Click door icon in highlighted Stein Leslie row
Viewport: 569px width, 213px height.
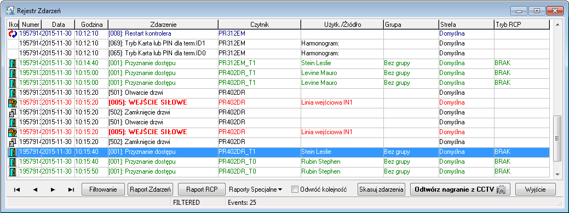pos(13,152)
